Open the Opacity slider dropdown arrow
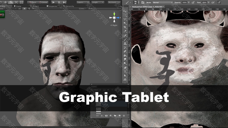The height and width of the screenshot is (128, 228). [x=188, y=3]
